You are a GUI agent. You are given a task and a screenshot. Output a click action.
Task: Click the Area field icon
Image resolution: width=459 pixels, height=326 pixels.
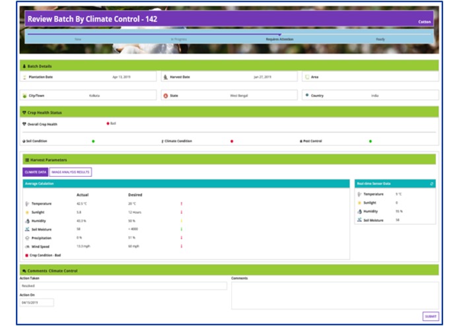(307, 77)
